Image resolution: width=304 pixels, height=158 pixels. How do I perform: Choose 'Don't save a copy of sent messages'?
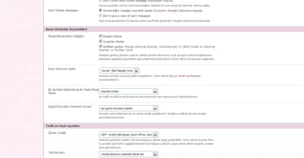tap(101, 16)
